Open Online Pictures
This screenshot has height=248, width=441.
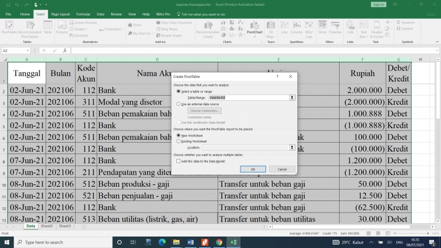[x=83, y=22]
